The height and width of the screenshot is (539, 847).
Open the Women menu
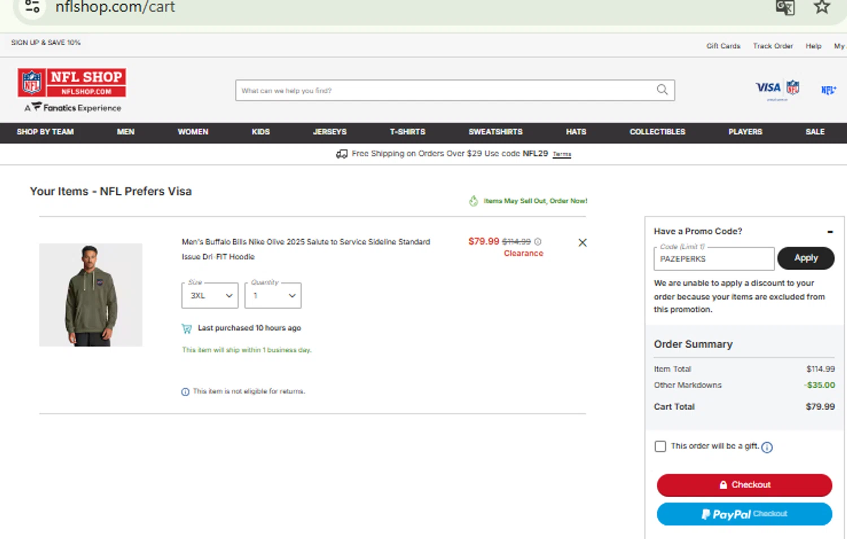[x=193, y=132]
